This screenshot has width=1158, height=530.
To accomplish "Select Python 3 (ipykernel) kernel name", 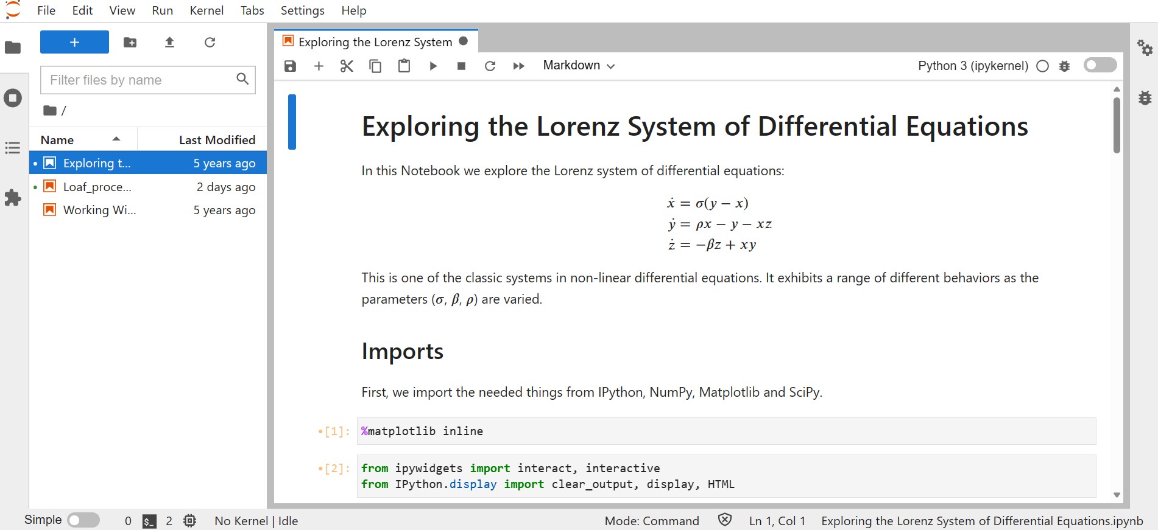I will coord(973,66).
